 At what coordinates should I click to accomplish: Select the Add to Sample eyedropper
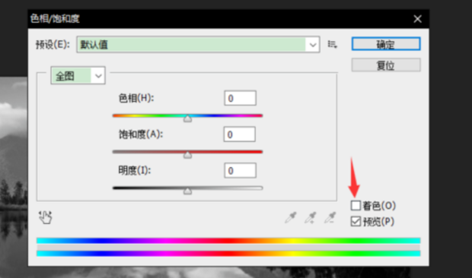[311, 217]
